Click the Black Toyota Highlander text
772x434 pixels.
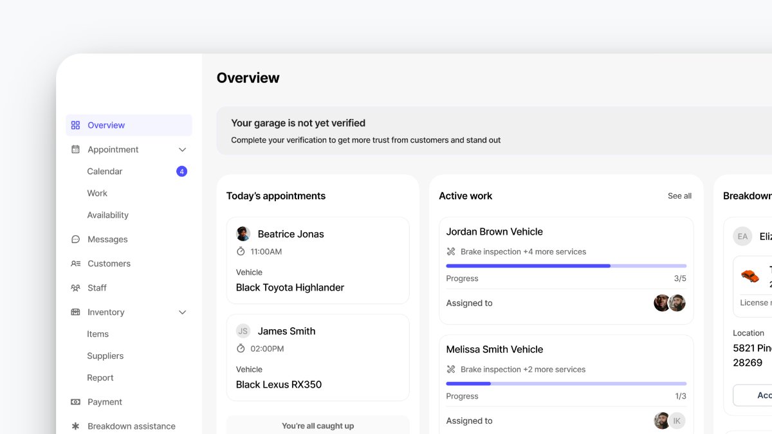290,287
